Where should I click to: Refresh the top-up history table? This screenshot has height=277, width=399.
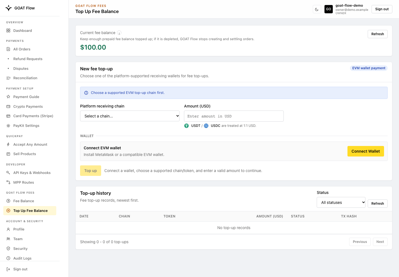tap(377, 204)
